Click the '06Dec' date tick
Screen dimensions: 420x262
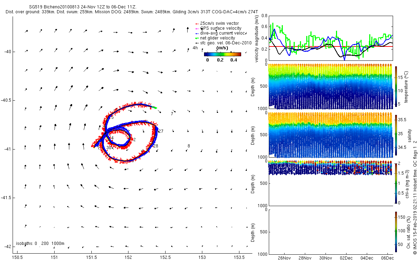point(387,258)
